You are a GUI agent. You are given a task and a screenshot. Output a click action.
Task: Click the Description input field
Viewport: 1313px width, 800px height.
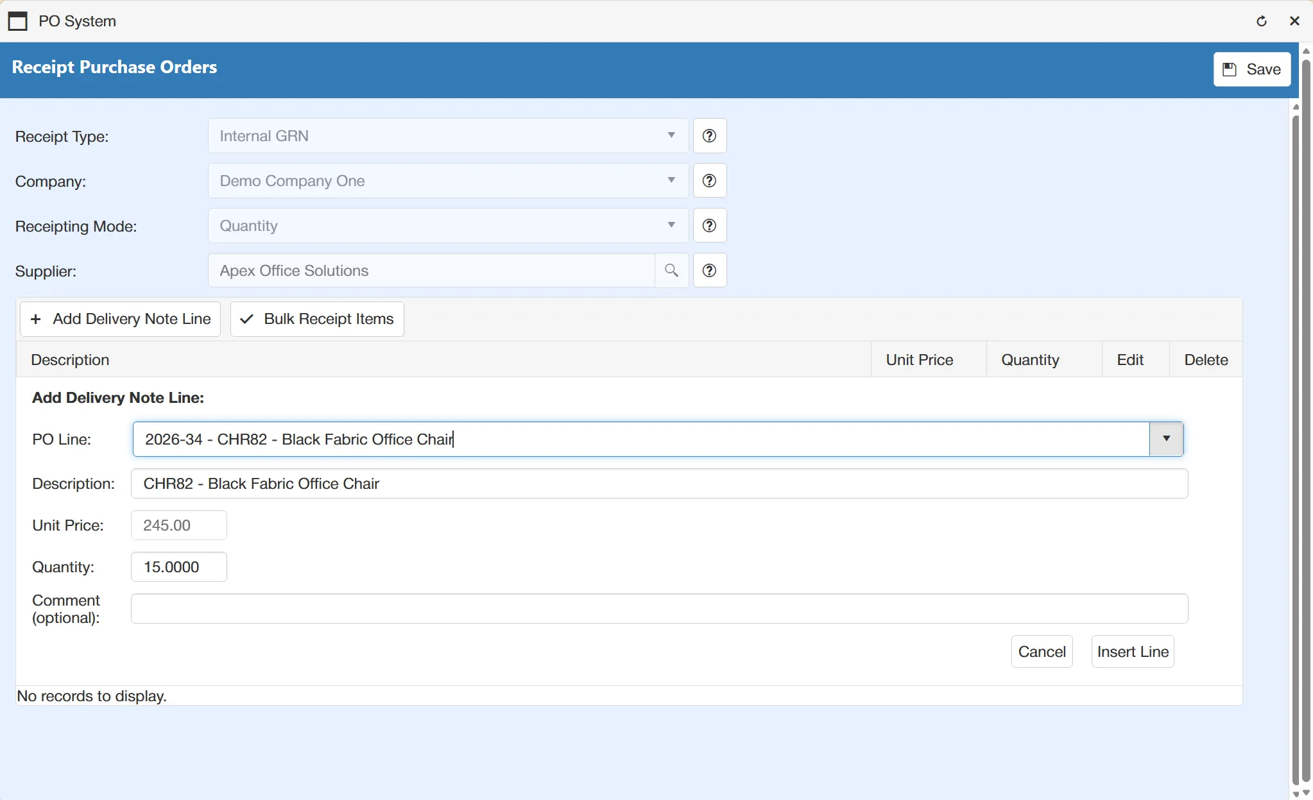659,484
